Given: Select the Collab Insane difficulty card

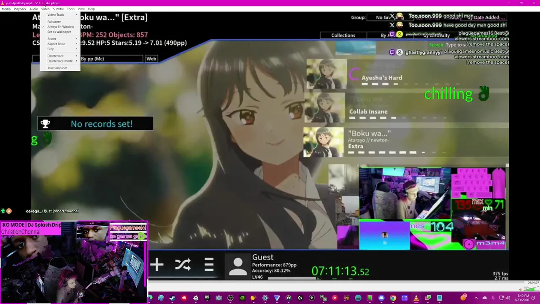Looking at the screenshot, I should pos(407,108).
